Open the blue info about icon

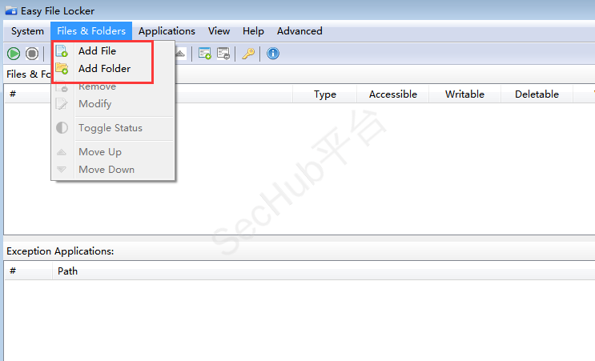click(273, 54)
